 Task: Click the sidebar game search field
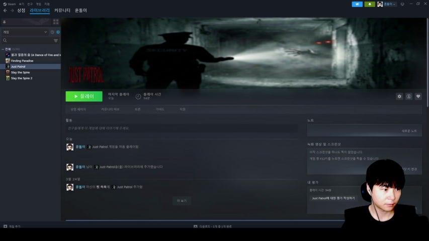tap(30, 41)
